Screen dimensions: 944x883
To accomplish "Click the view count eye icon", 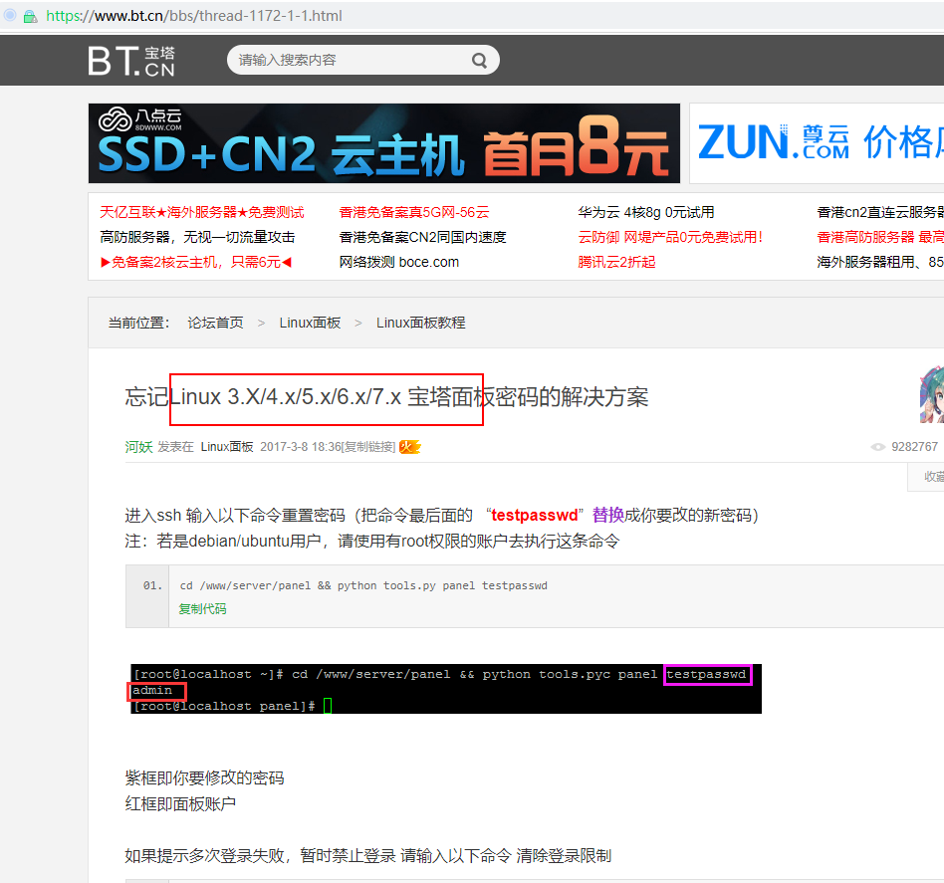I will coord(877,447).
